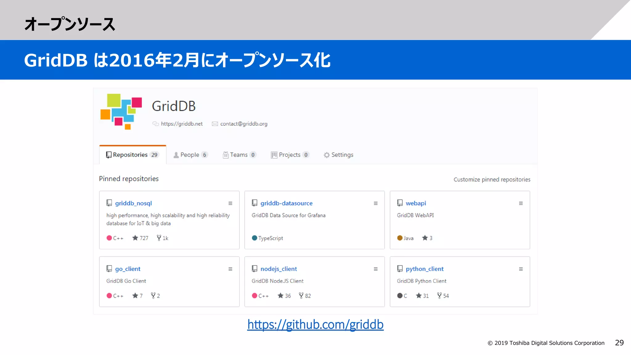Viewport: 631px width, 355px height.
Task: Click the drag handle on go_client card
Action: tap(230, 269)
